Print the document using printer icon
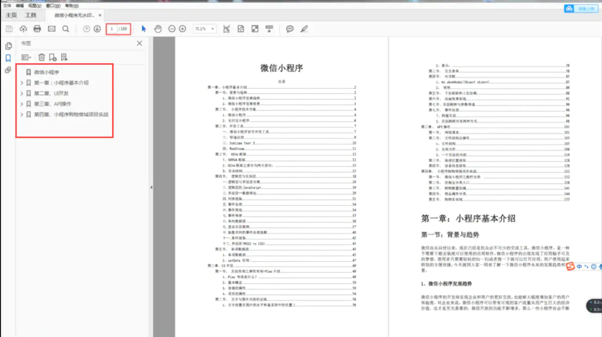This screenshot has height=337, width=602. (x=37, y=29)
